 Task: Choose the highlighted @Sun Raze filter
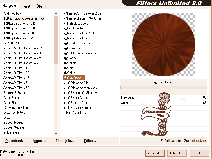point(74,78)
